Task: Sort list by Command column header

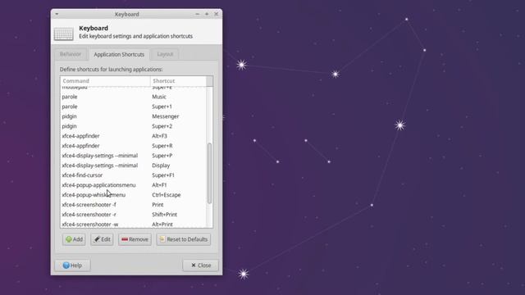Action: click(x=105, y=81)
